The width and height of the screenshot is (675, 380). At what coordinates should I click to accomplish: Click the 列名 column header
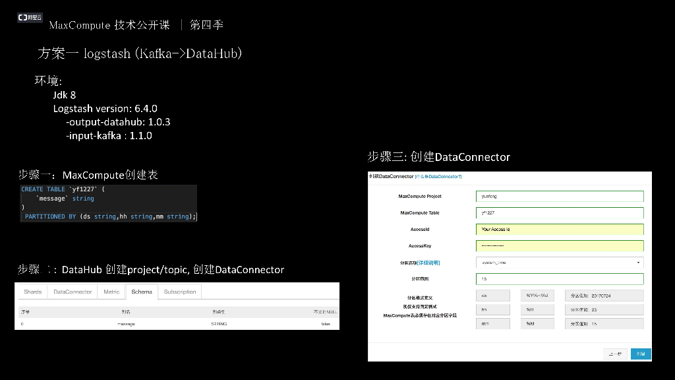click(126, 311)
